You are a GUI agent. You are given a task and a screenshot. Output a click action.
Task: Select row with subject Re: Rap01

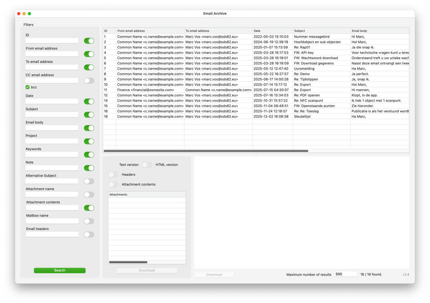(256, 47)
